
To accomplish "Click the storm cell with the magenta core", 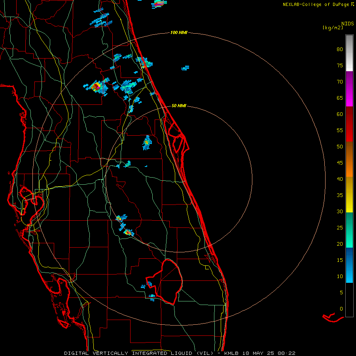I will 96,87.
